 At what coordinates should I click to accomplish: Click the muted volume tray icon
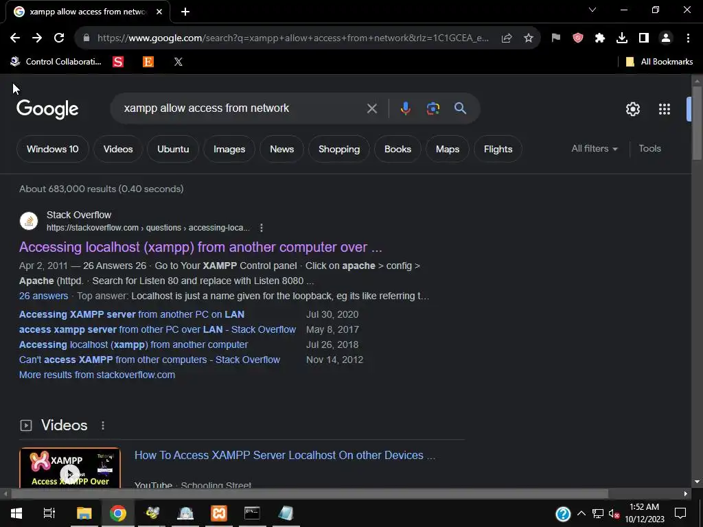614,513
